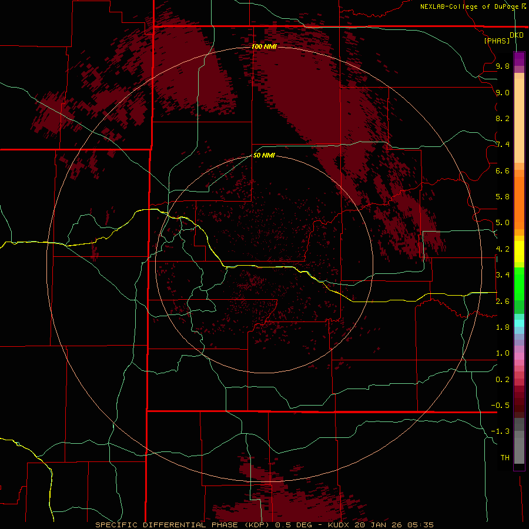This screenshot has width=529, height=529.
Task: Click the 5.0 scale value
Action: click(503, 223)
